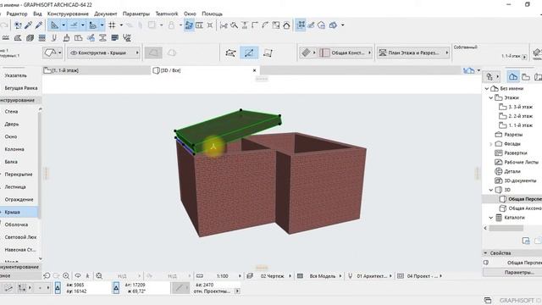Open the Конструирование menu
542x305 pixels.
[68, 14]
